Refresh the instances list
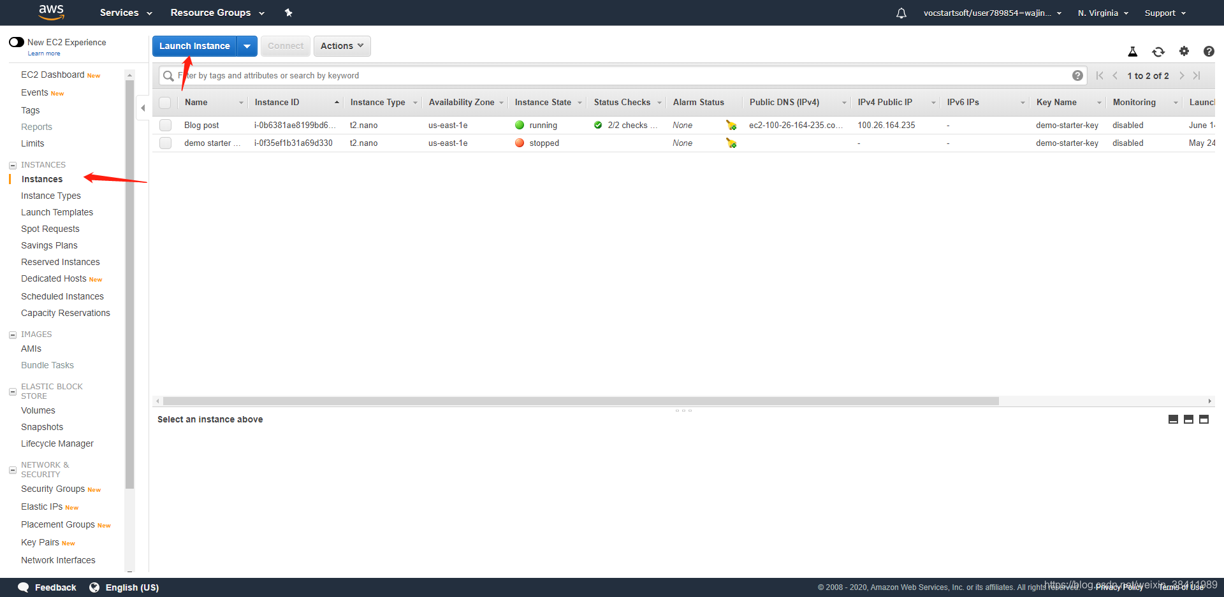The width and height of the screenshot is (1224, 597). [1158, 52]
